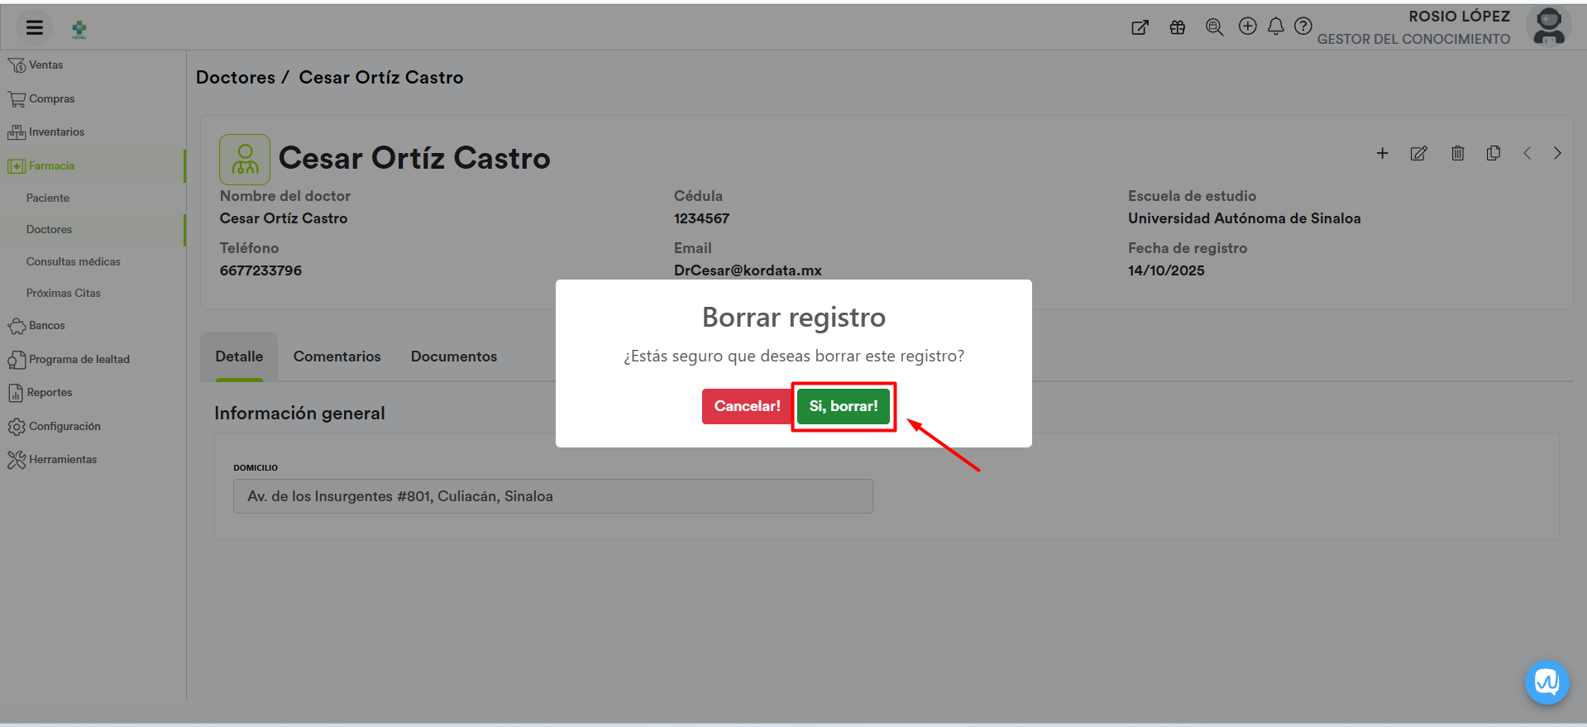Go to previous record arrow
The image size is (1587, 727).
tap(1527, 153)
